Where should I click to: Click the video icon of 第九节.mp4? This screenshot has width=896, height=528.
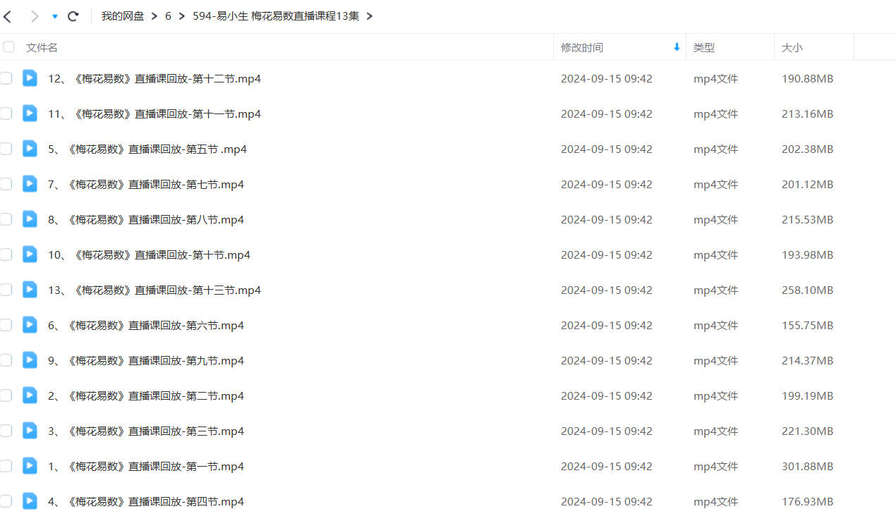(30, 360)
